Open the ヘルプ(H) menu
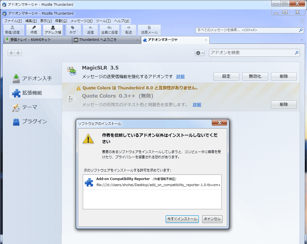Image resolution: width=307 pixels, height=244 pixels. click(x=122, y=21)
